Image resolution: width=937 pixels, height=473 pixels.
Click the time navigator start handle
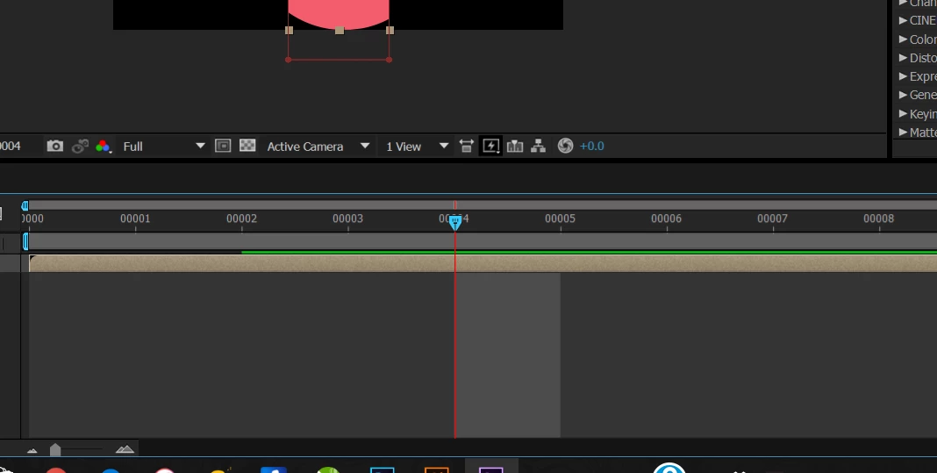(25, 205)
